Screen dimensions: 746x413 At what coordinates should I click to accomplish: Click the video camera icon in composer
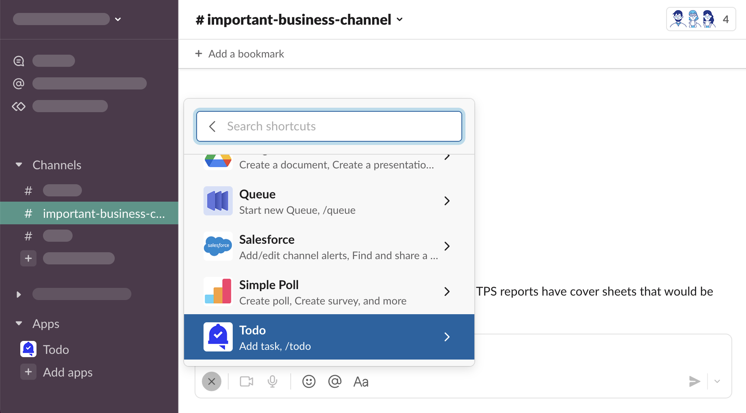[246, 381]
